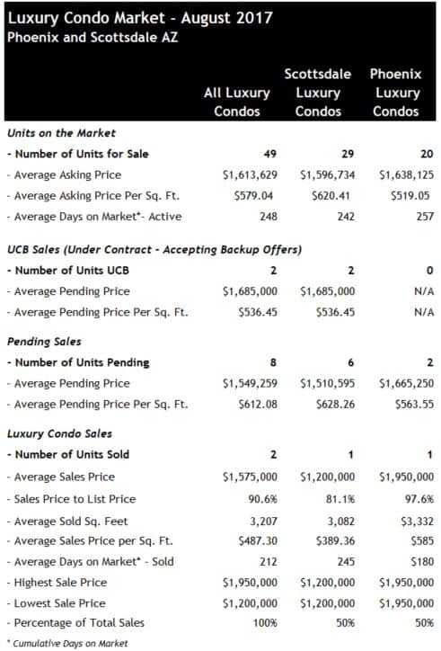Click the Phoenix 257 days on market value
Screen dimensions: 441x651
tap(425, 217)
